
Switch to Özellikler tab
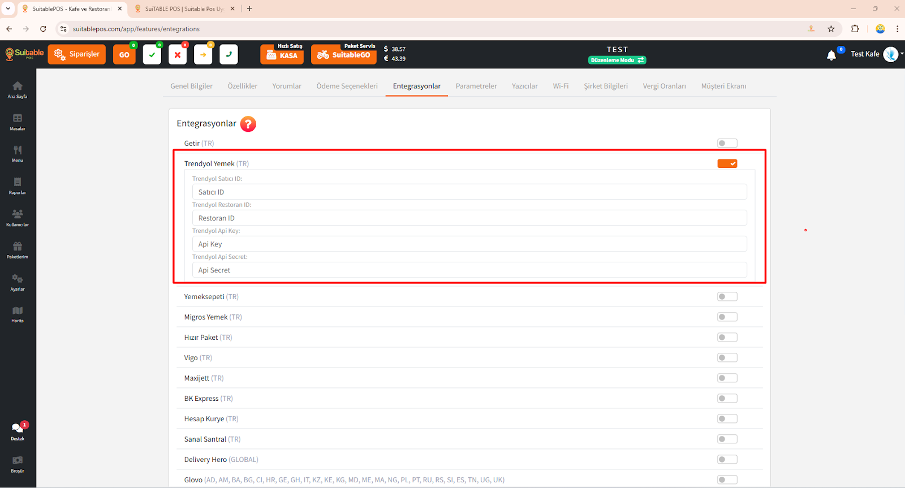[243, 86]
